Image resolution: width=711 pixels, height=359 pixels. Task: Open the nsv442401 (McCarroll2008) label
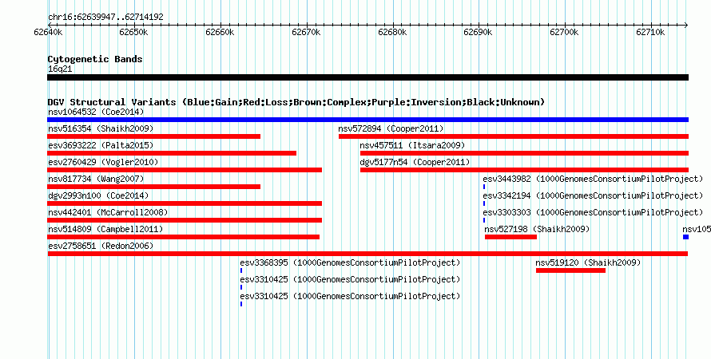coord(108,212)
